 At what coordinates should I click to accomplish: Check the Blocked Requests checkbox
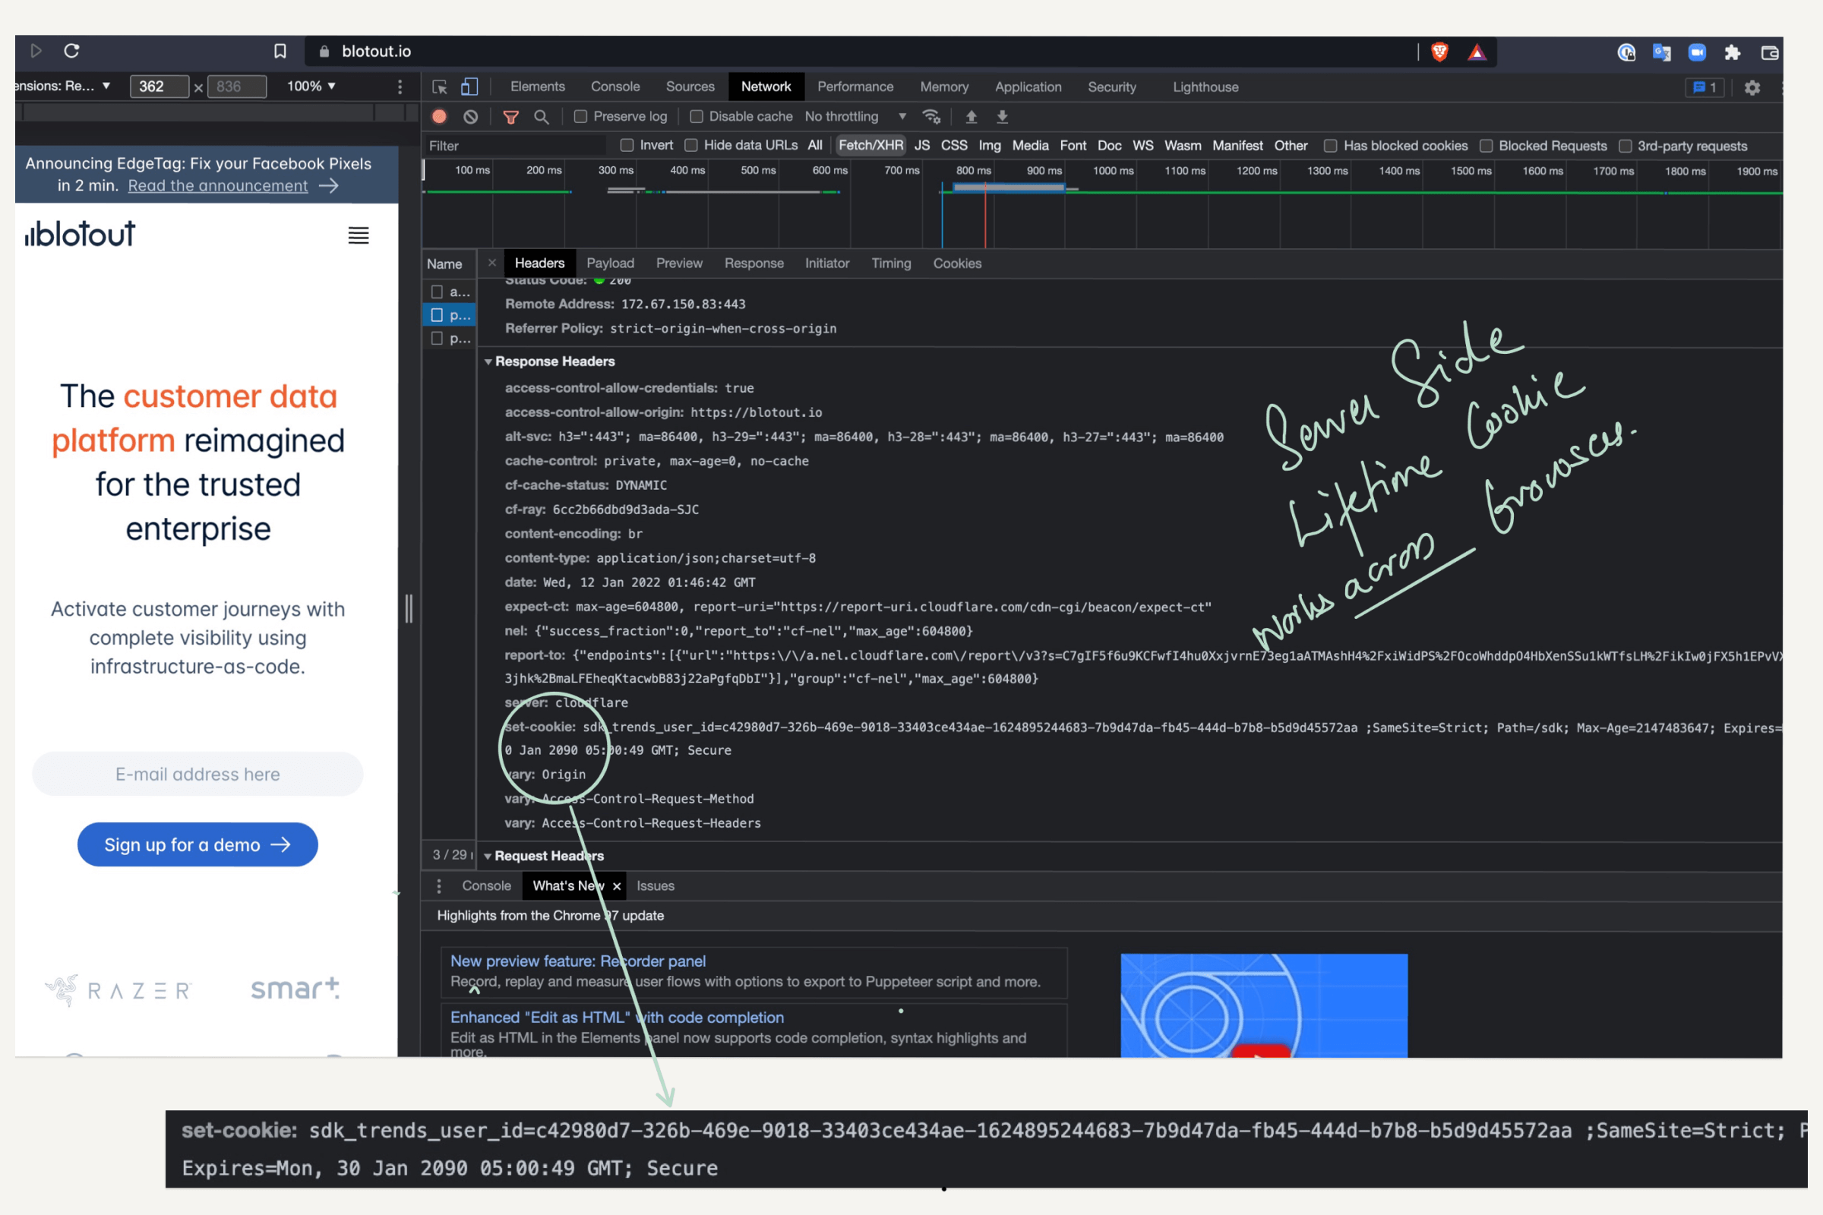(1486, 146)
